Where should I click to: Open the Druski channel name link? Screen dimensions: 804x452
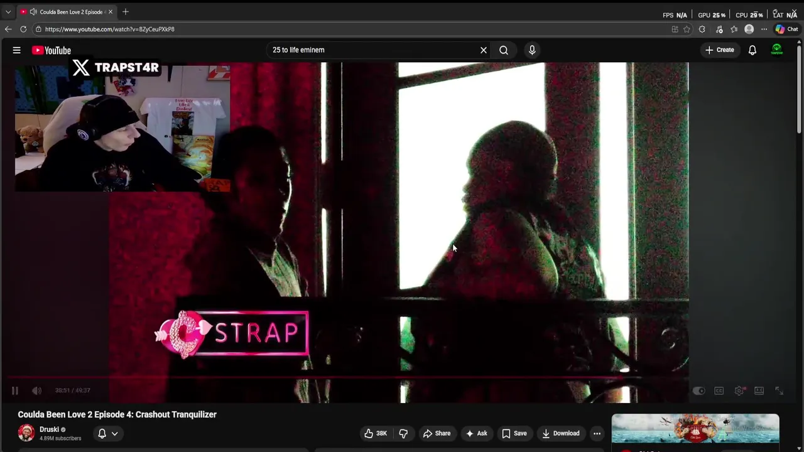(x=49, y=429)
